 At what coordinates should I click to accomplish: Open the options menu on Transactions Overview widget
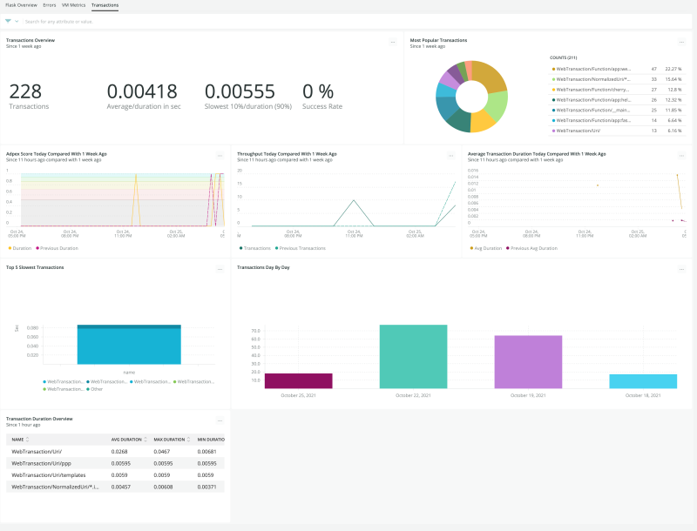[394, 41]
